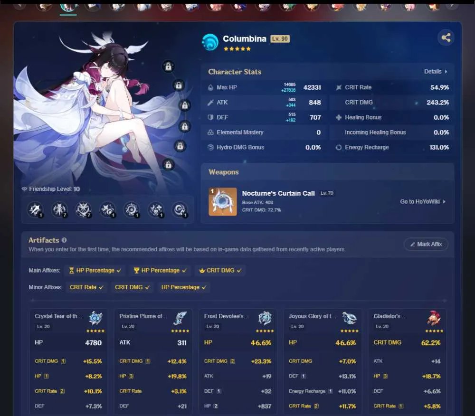Expand Character Stats with the Details arrow
Viewport: 475px width, 416px height.
pyautogui.click(x=436, y=72)
